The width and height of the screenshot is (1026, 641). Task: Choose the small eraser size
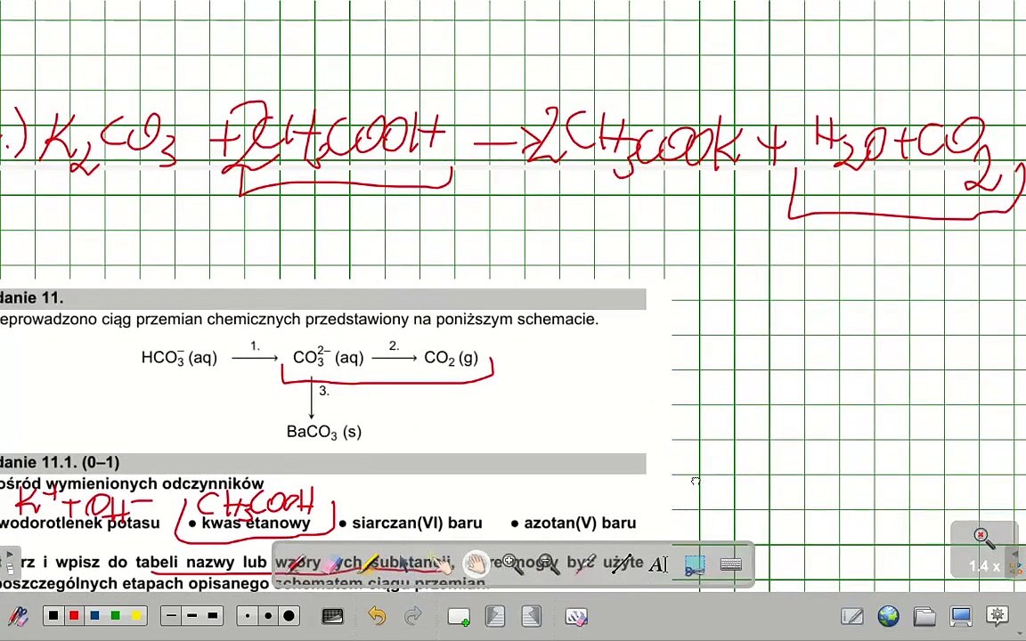pos(248,615)
